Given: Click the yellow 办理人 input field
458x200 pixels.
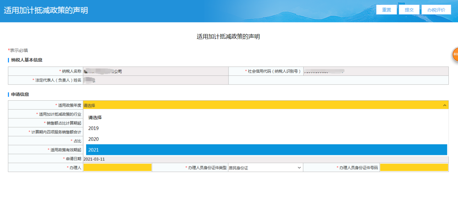Looking at the screenshot, I should (x=117, y=168).
